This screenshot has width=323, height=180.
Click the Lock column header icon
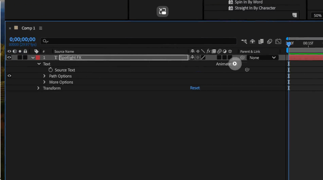point(25,51)
